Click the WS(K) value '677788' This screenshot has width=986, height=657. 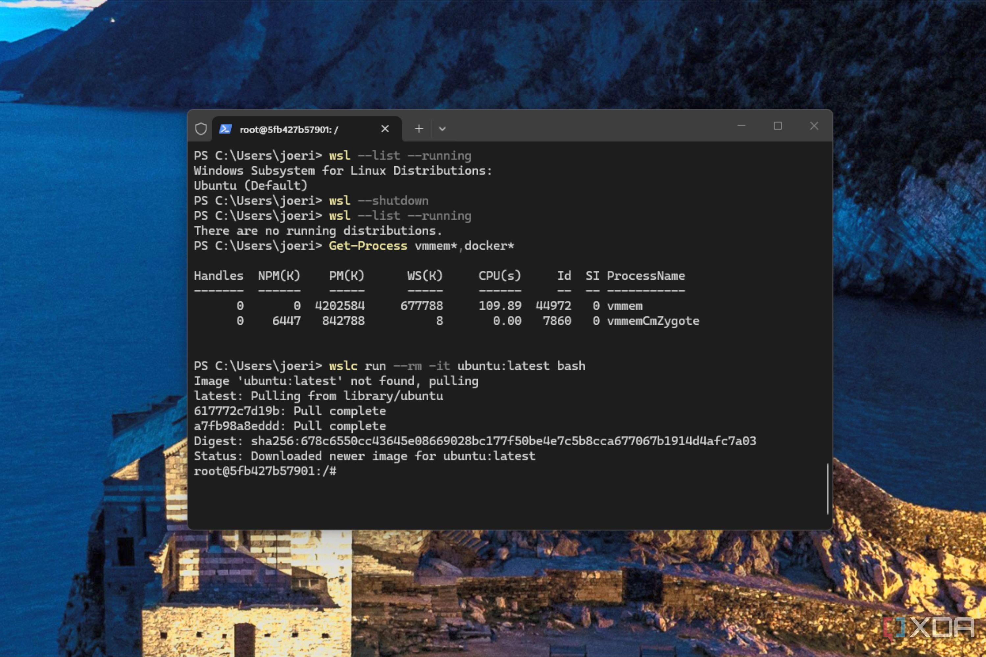click(421, 306)
